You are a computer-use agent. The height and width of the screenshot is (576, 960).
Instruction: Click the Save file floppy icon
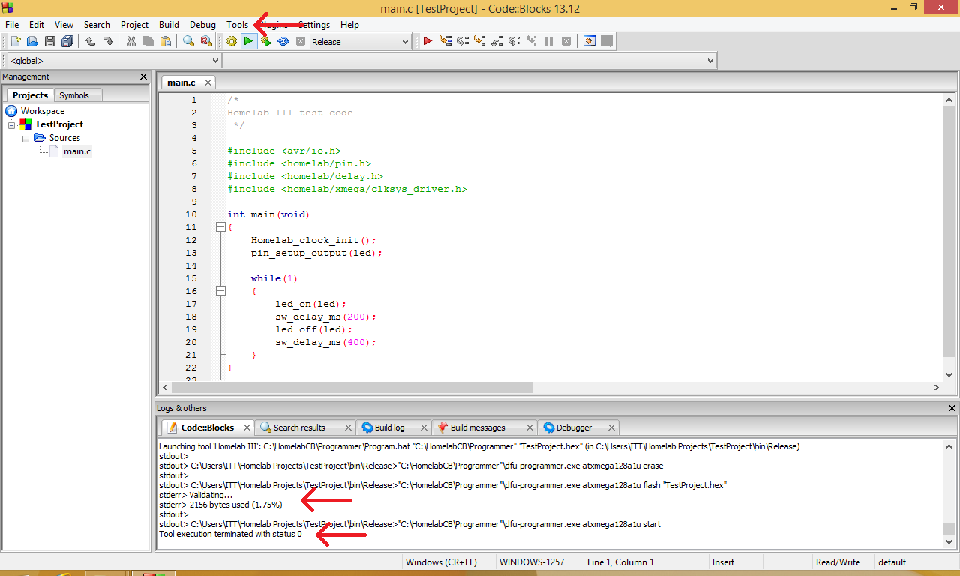point(50,42)
